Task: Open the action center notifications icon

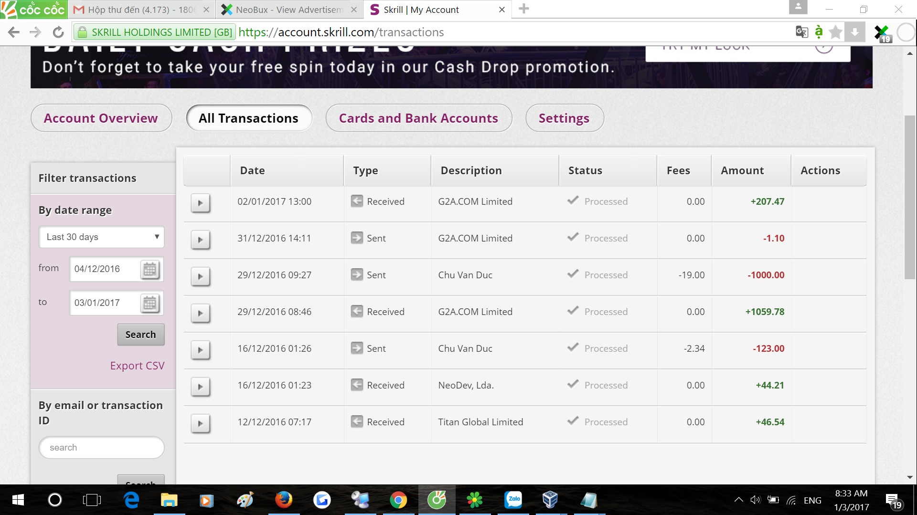Action: point(893,501)
